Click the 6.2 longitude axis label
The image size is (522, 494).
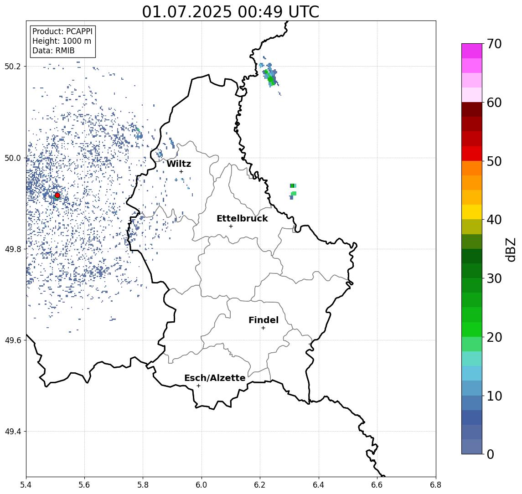pos(260,485)
